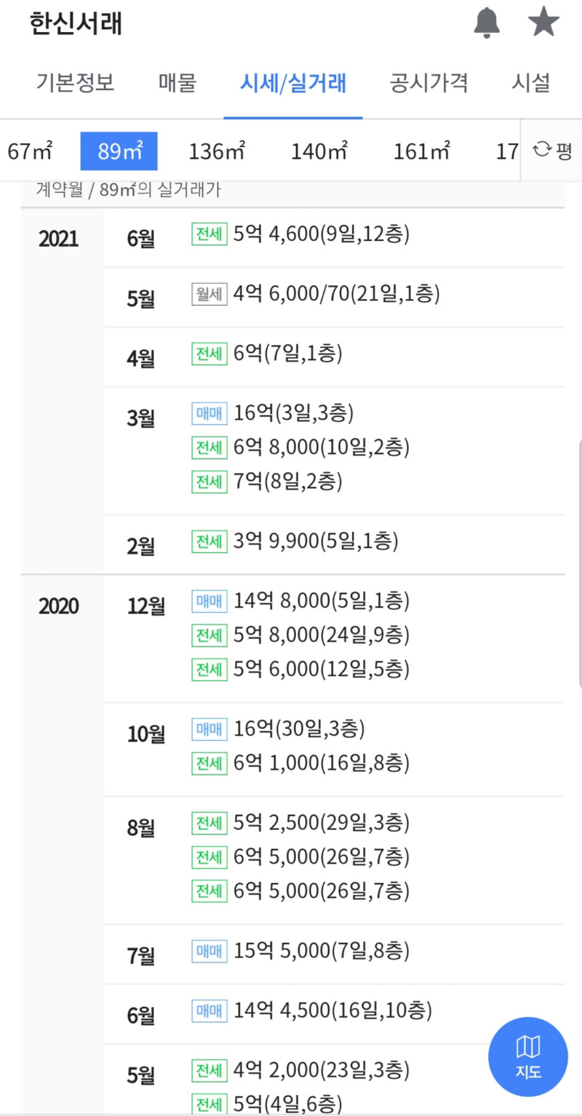Tap the notification bell icon
This screenshot has width=582, height=1116.
pyautogui.click(x=487, y=24)
